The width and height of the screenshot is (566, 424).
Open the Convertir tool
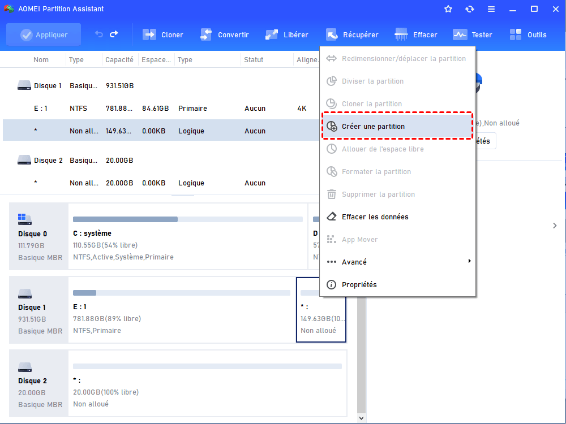206,34
